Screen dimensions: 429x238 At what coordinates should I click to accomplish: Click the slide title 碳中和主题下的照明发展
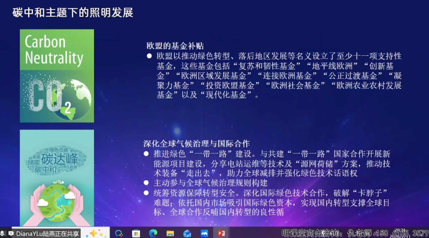(73, 13)
